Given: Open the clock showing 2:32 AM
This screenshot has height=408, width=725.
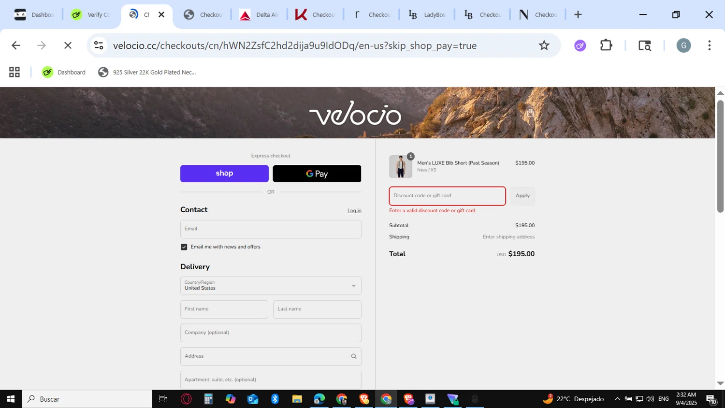Looking at the screenshot, I should [x=686, y=399].
